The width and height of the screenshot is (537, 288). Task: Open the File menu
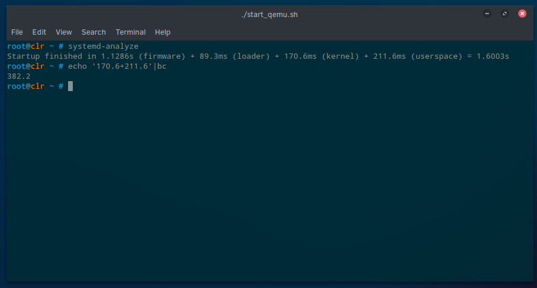[17, 32]
